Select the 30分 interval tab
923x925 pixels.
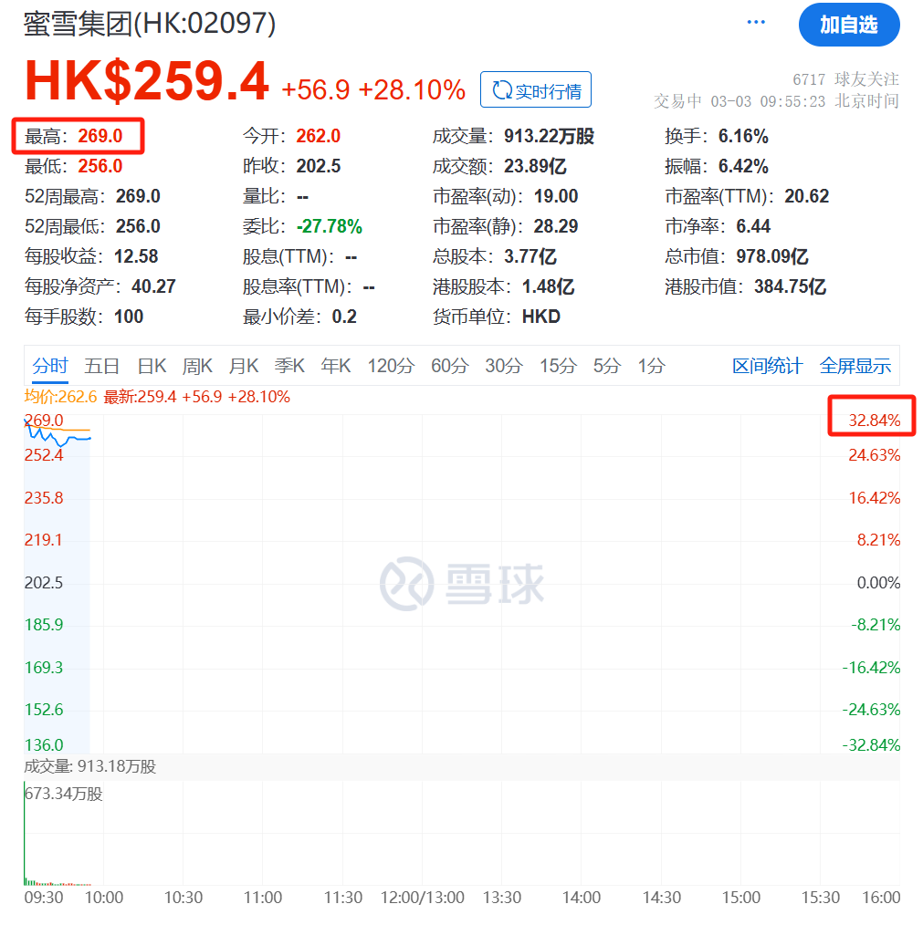click(504, 366)
